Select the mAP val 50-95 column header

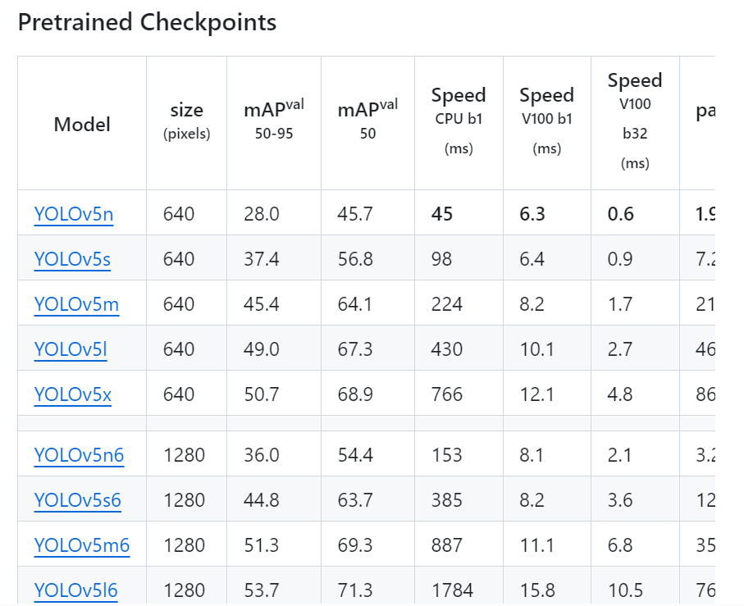(x=274, y=120)
